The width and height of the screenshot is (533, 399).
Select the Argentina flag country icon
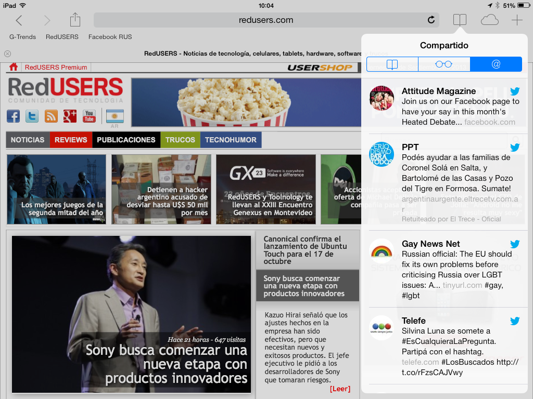point(115,116)
